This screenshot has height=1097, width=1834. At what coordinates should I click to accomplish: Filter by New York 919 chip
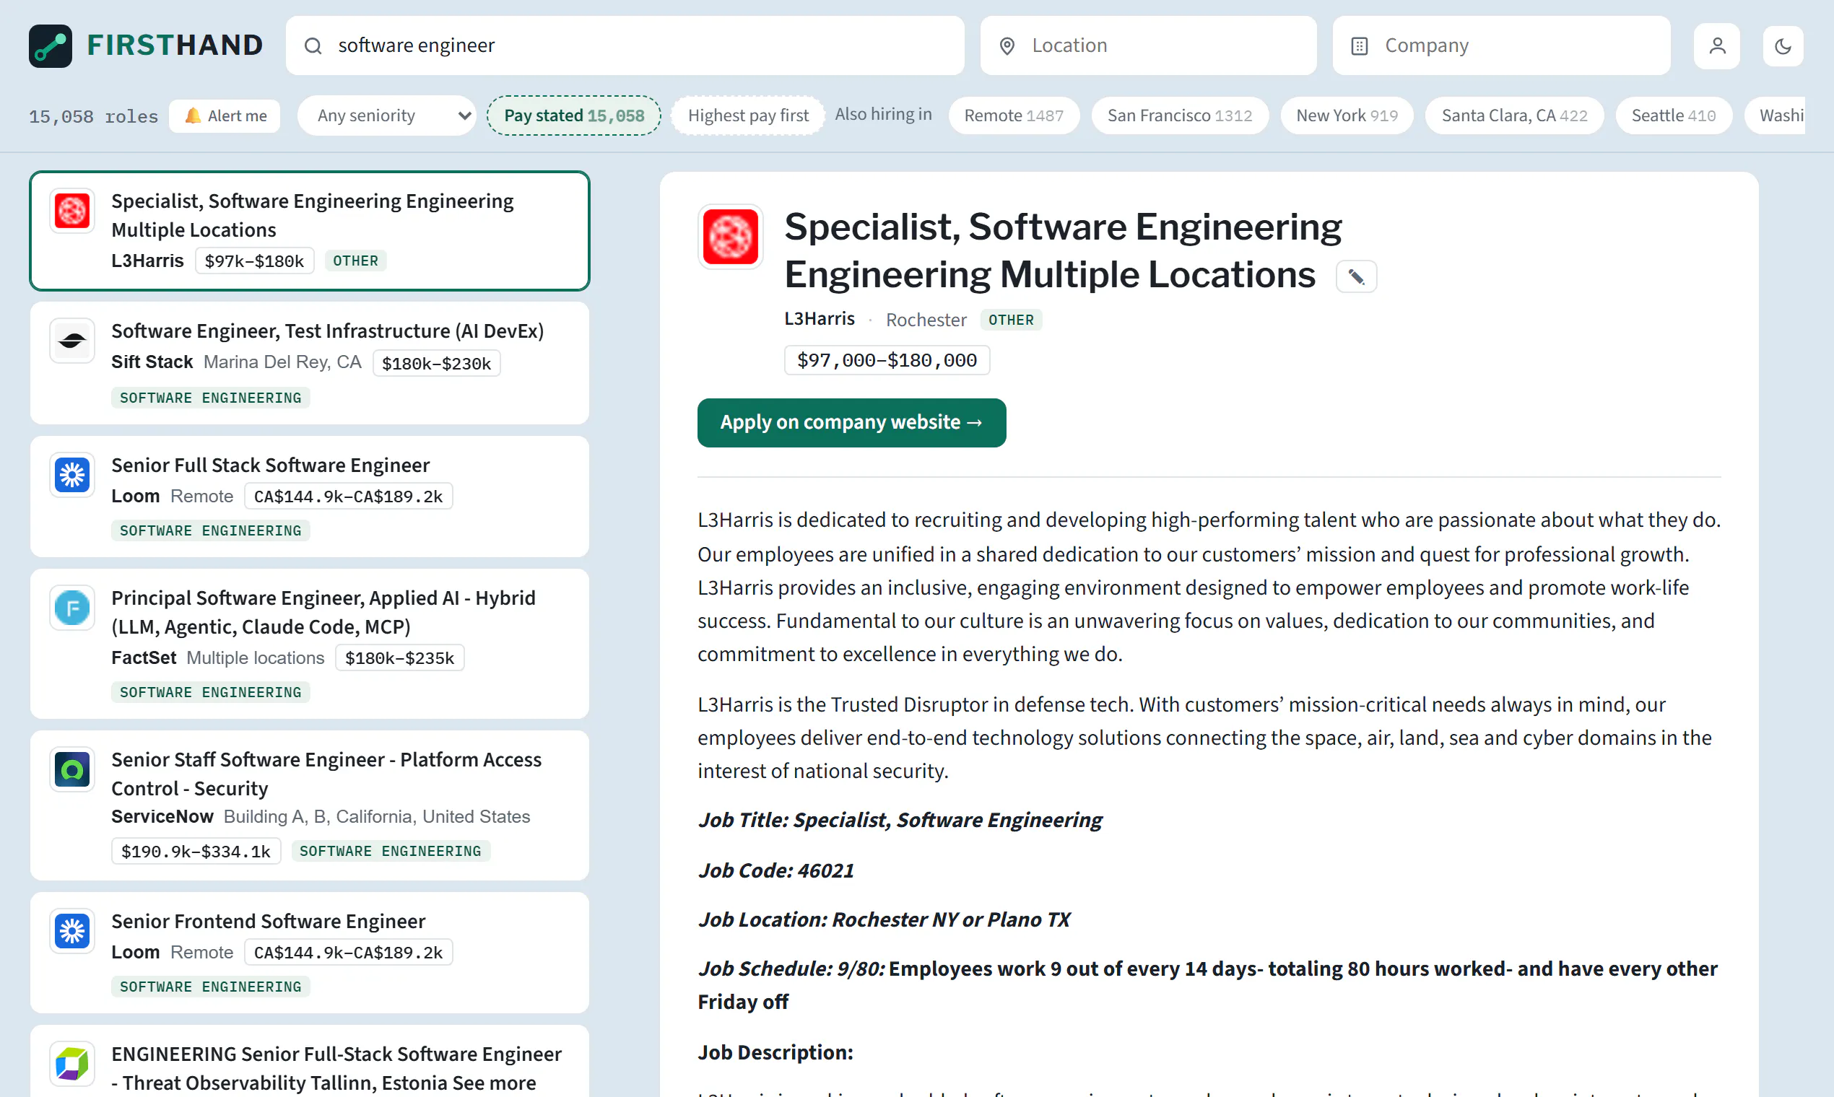(1346, 115)
